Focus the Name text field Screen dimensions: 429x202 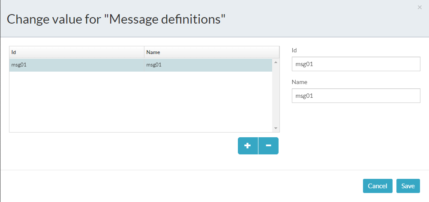tap(356, 96)
